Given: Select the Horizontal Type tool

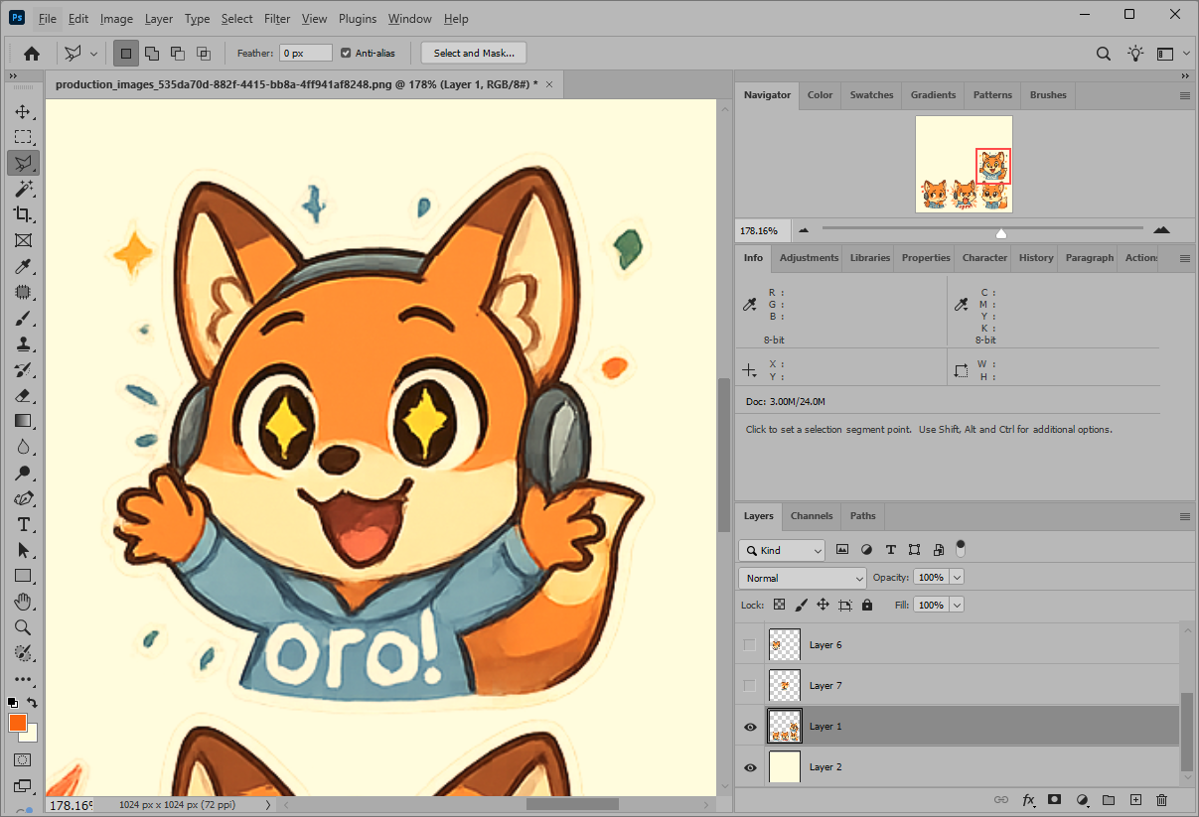Looking at the screenshot, I should (x=23, y=524).
